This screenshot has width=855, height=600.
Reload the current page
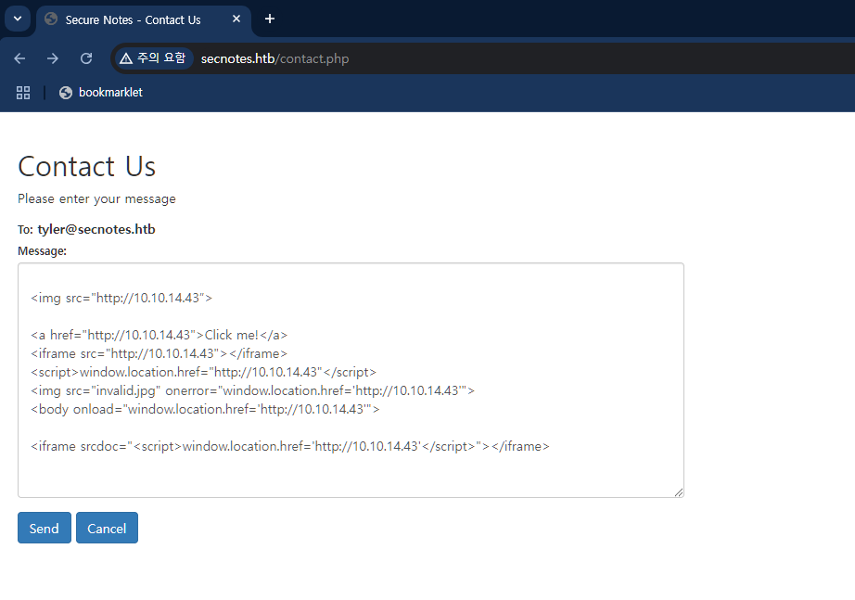tap(86, 58)
